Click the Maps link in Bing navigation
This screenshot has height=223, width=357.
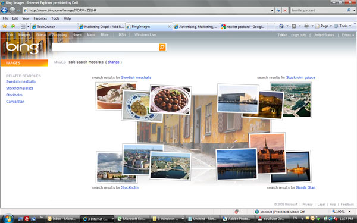[x=91, y=35]
